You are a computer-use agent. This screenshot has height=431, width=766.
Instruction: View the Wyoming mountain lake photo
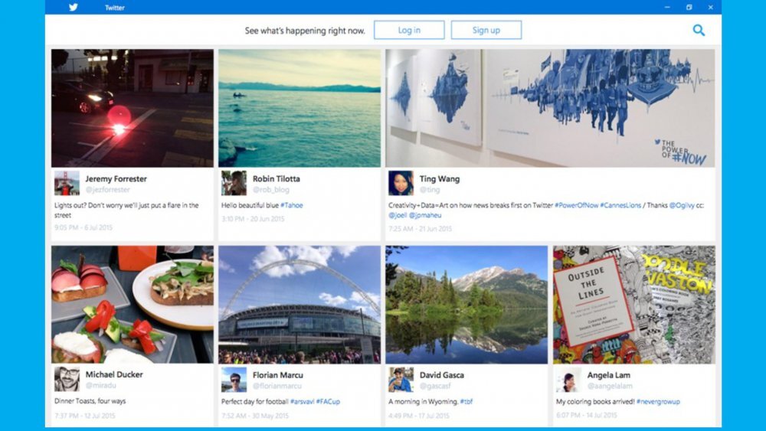(x=466, y=304)
